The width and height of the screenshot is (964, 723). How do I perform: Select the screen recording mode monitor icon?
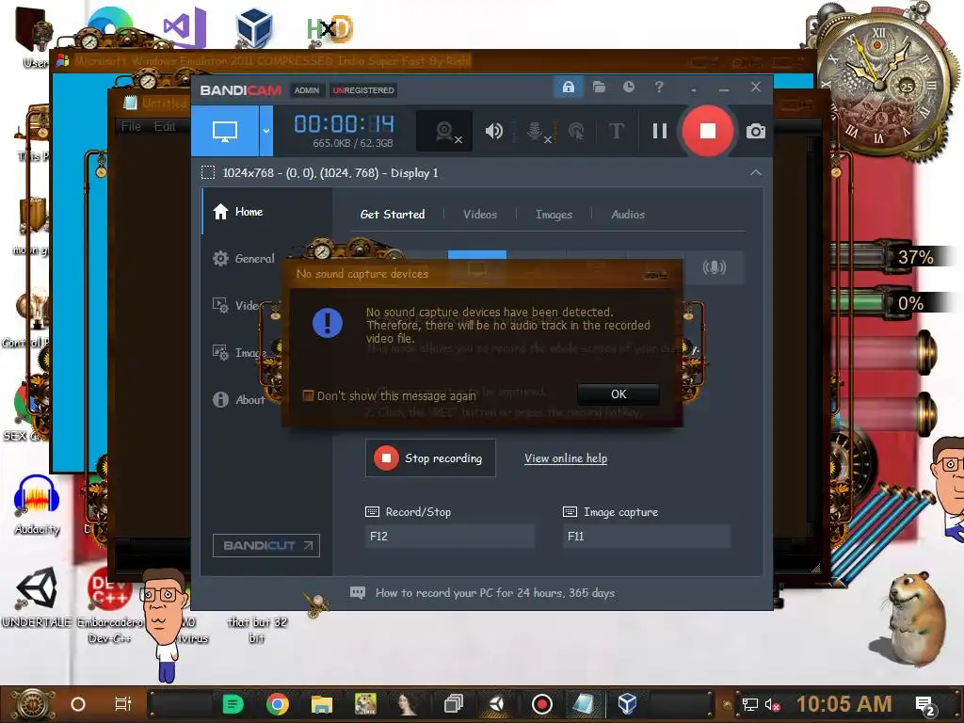(224, 131)
